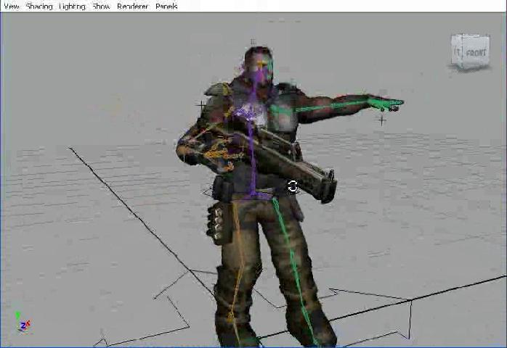Open the Panels menu
The image size is (507, 348).
click(x=166, y=6)
